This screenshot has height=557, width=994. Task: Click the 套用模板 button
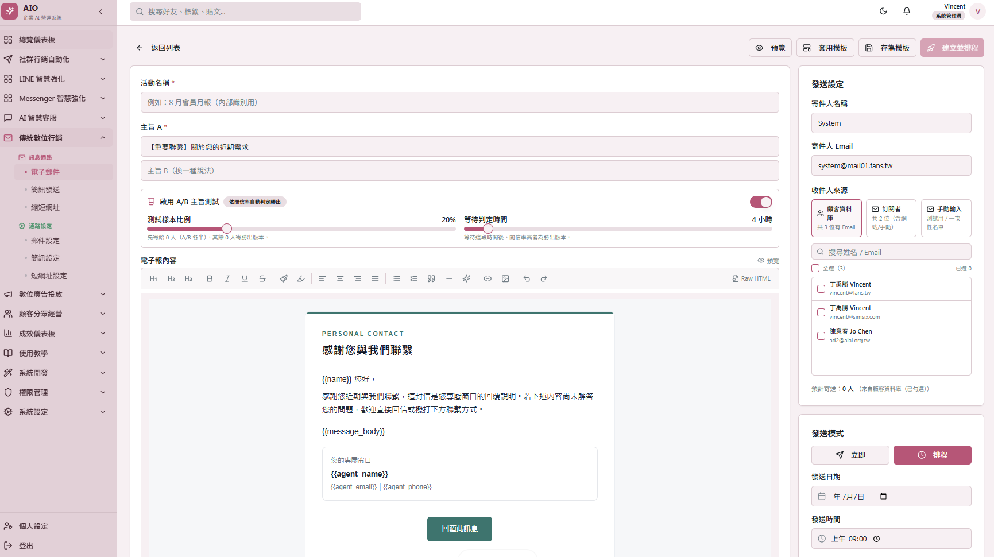(825, 48)
